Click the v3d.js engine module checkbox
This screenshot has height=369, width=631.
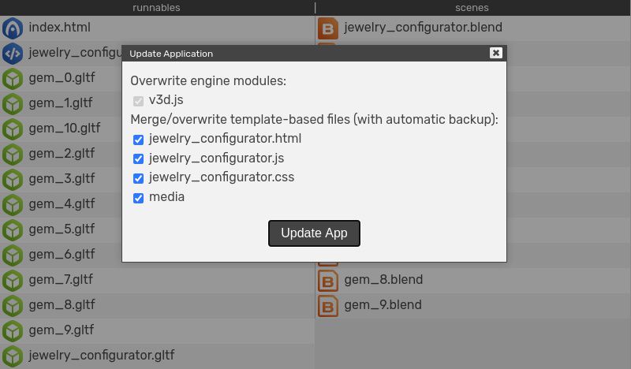tap(139, 101)
